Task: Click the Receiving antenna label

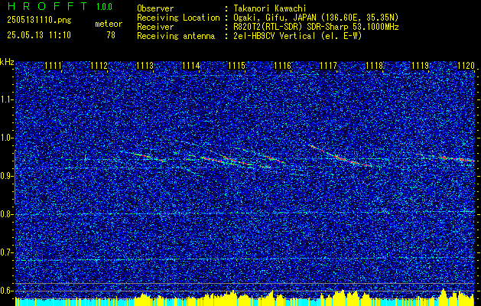Action: [x=176, y=36]
